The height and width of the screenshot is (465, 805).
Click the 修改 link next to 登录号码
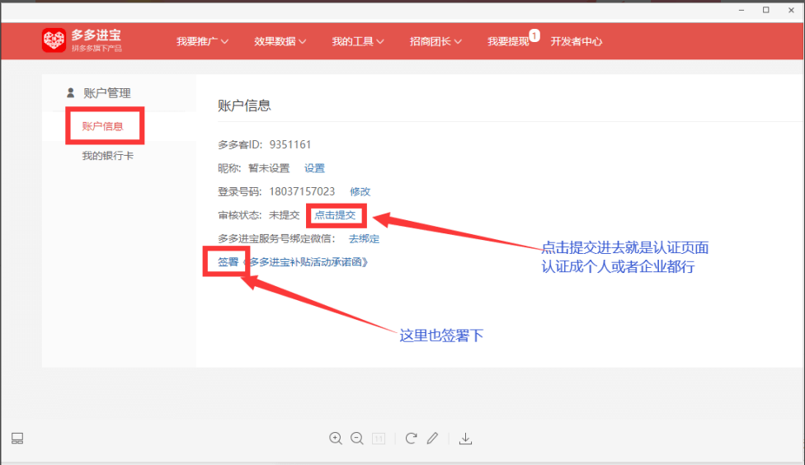(360, 191)
